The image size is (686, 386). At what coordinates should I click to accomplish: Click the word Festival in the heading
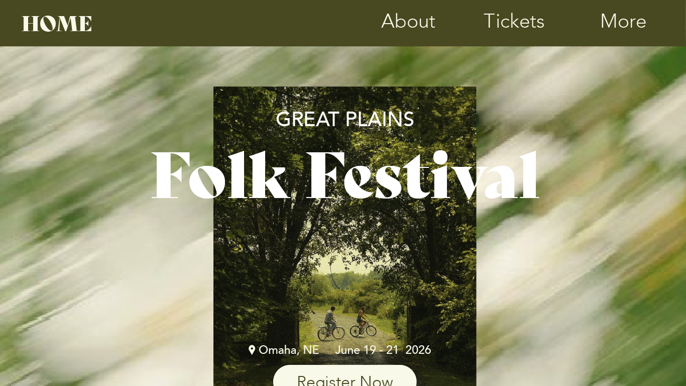(423, 175)
